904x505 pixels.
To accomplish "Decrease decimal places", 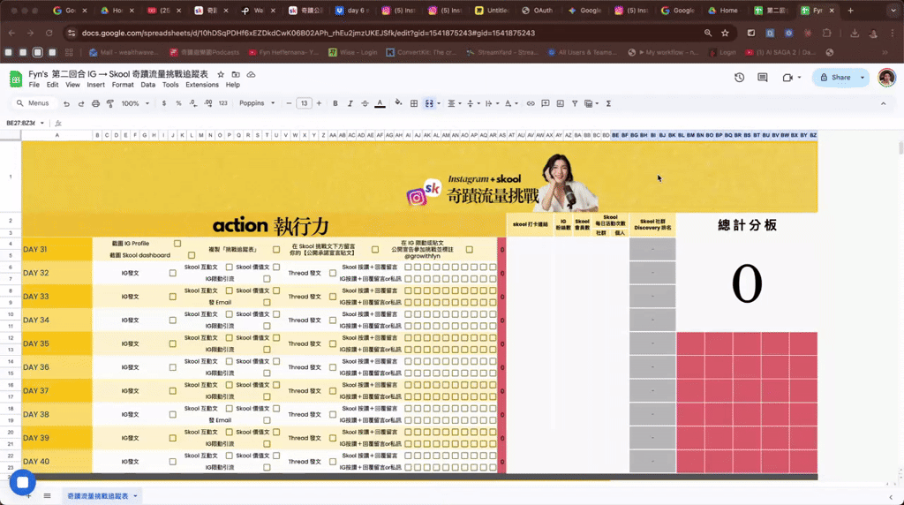I will click(x=193, y=104).
